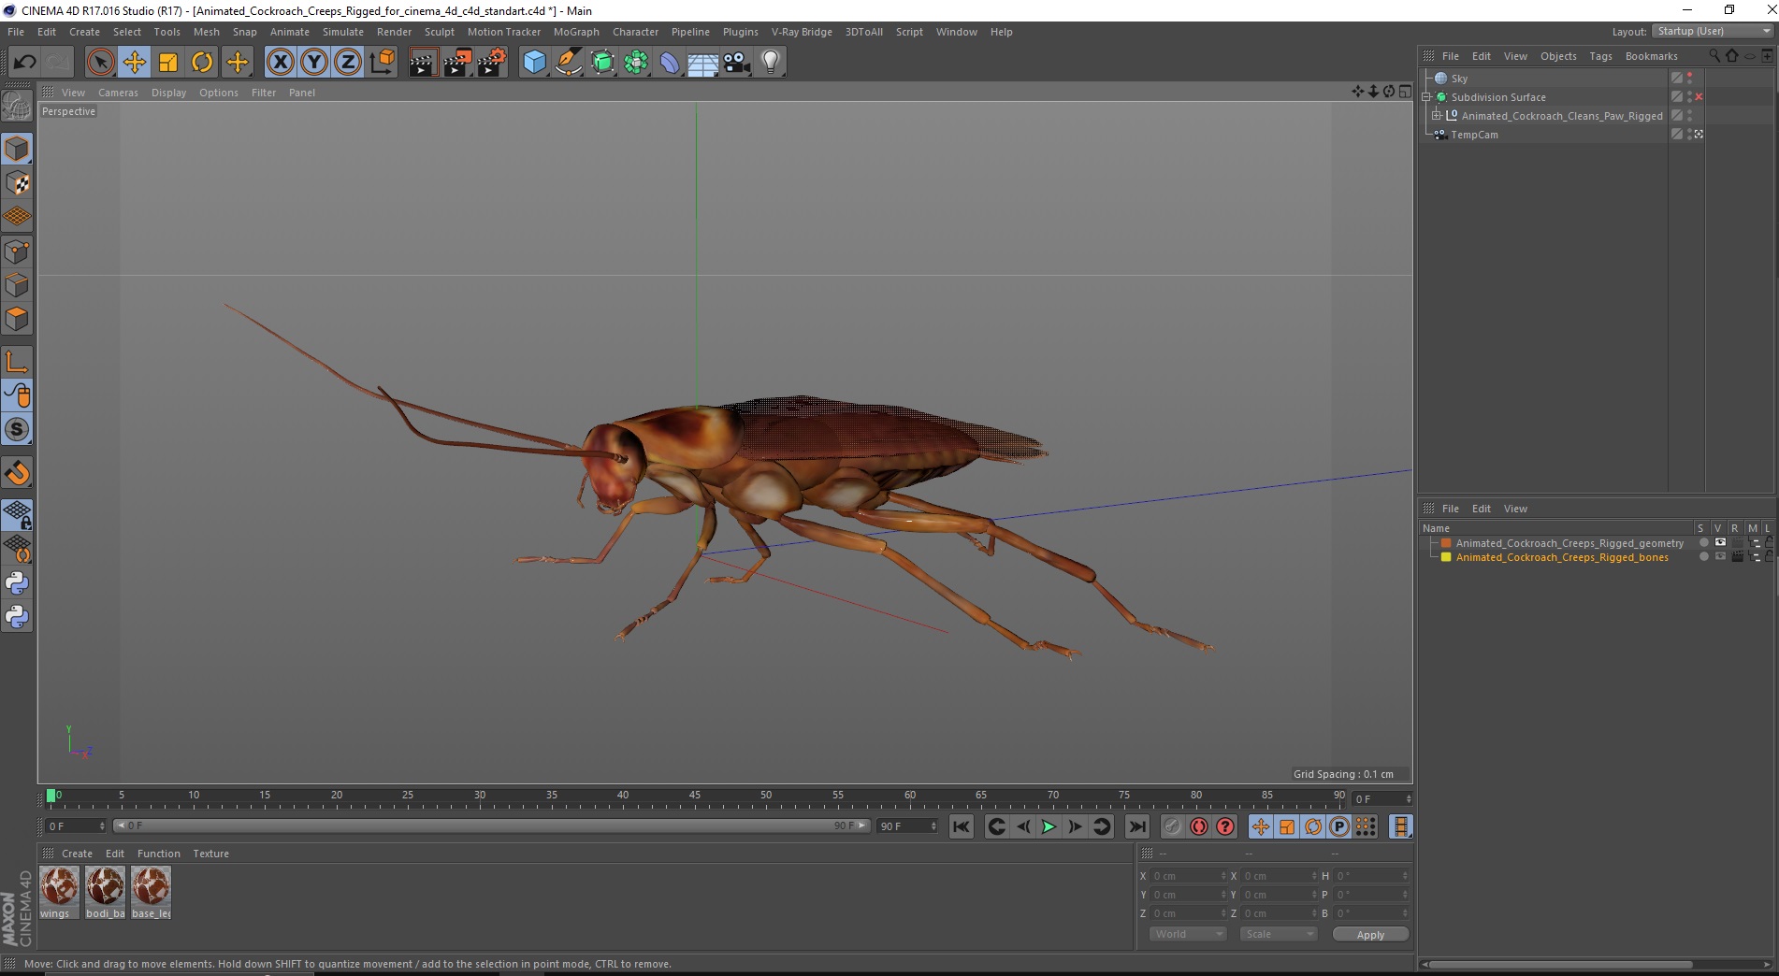Collapse the Subdivision Surface tree item
Viewport: 1779px width, 976px height.
pyautogui.click(x=1427, y=97)
